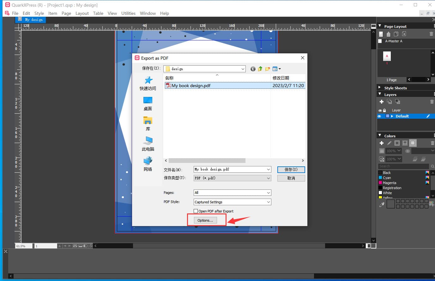435x281 pixels.
Task: Toggle visibility eye in Layers header row
Action: (380, 111)
